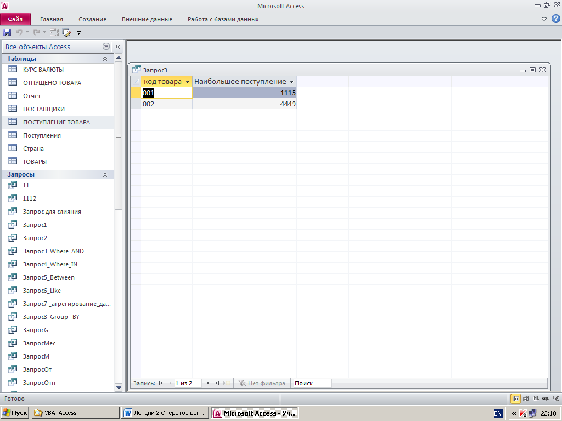Viewport: 562px width, 421px height.
Task: Open the Внешние данные ribbon tab
Action: [147, 19]
